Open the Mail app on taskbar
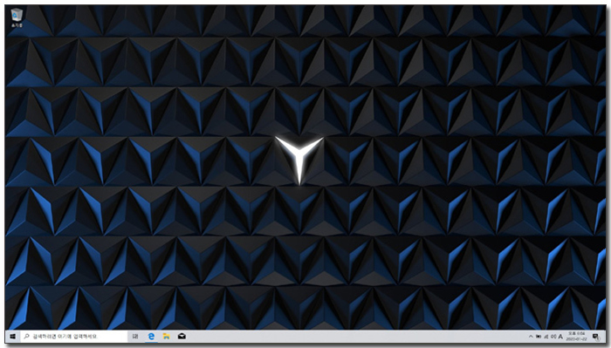611x348 pixels. (x=182, y=336)
